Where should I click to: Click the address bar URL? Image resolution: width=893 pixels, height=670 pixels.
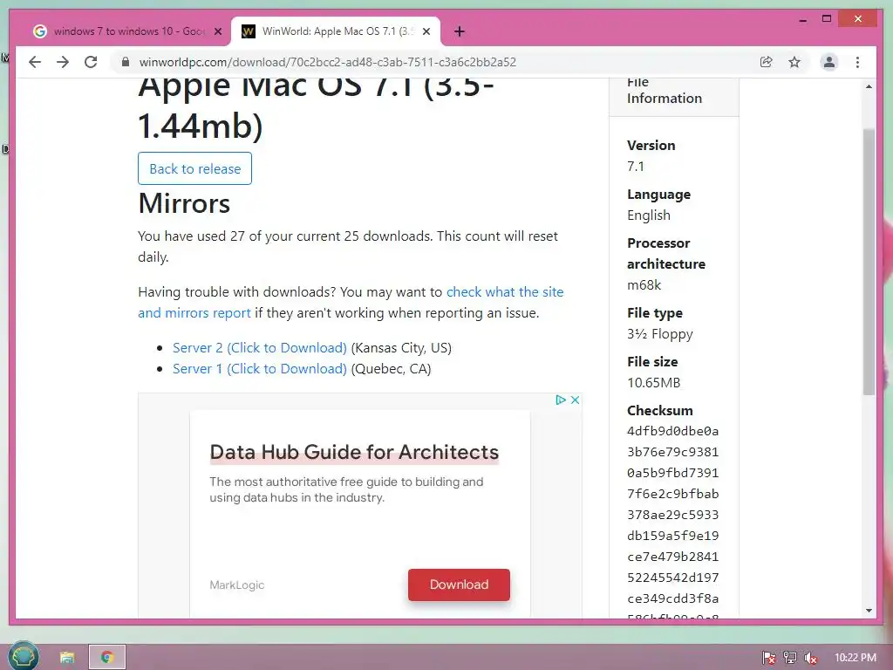[x=328, y=62]
